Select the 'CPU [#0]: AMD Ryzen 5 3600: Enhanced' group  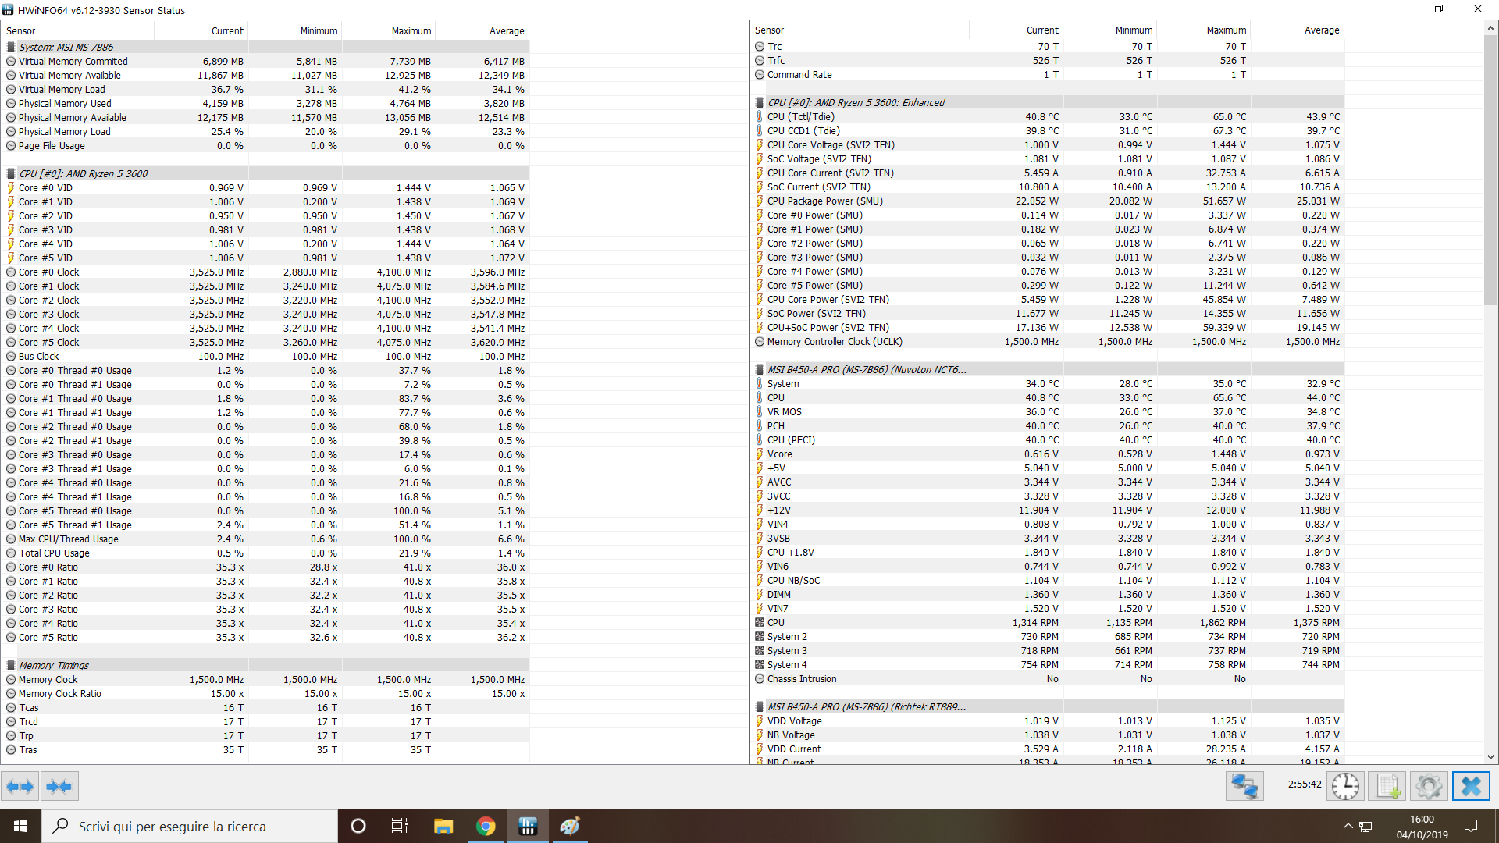pos(1048,103)
